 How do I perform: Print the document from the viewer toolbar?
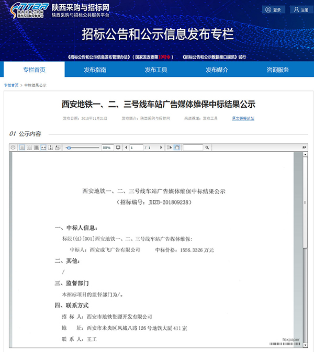[x=13, y=147]
